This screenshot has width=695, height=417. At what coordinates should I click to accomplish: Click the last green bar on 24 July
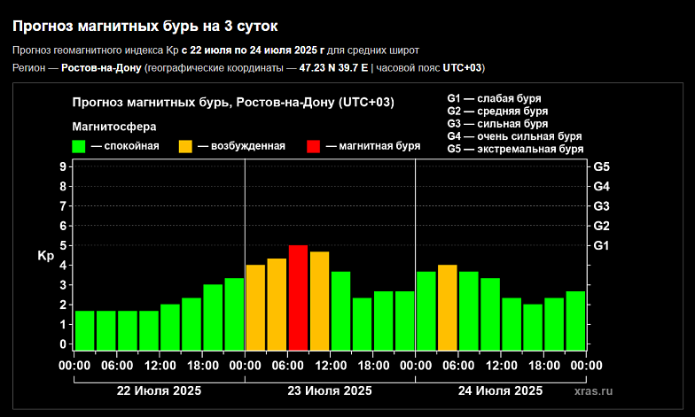coord(575,320)
